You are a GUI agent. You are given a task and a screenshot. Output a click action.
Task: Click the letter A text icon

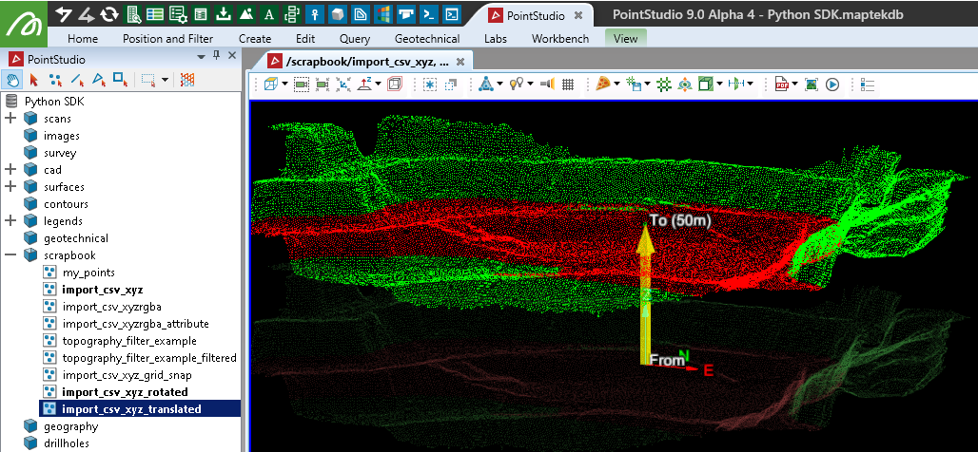coord(268,14)
